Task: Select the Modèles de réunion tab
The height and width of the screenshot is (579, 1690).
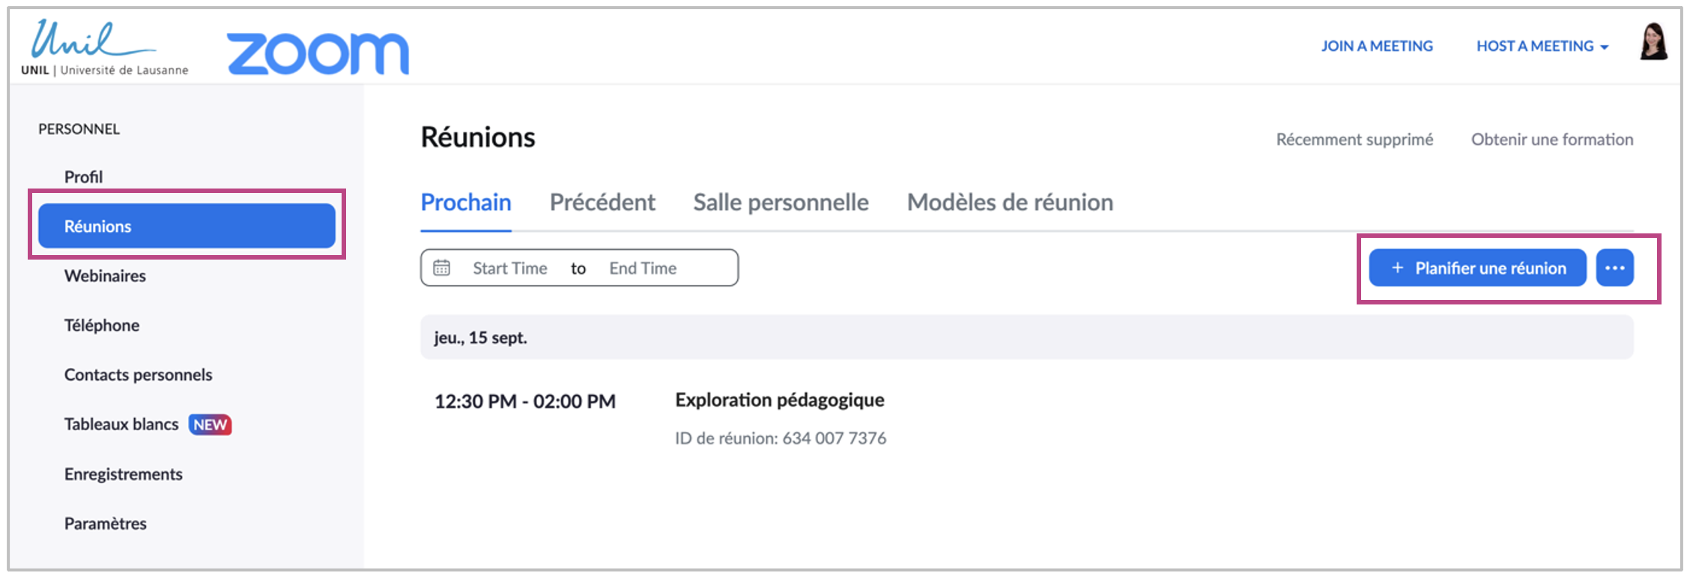Action: coord(1010,203)
